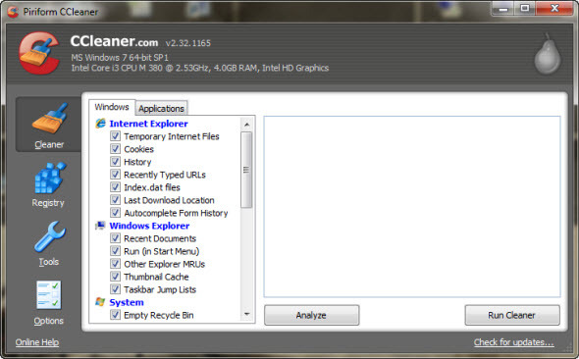
Task: Select the Windows Explorer category icon
Action: 100,226
